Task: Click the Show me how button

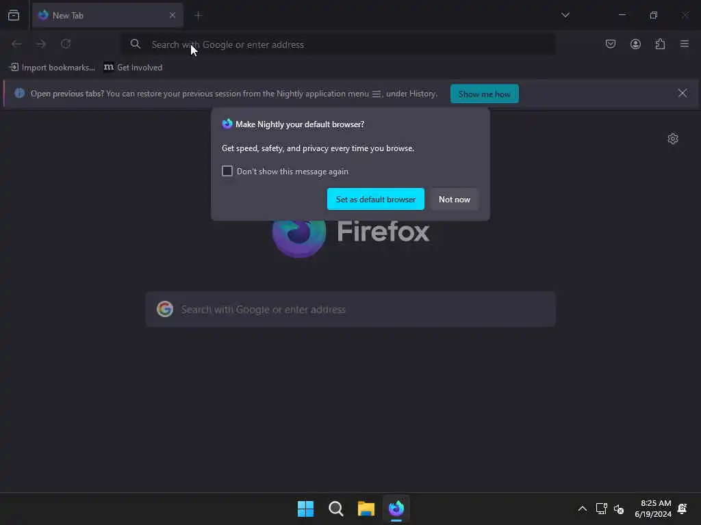Action: tap(484, 94)
